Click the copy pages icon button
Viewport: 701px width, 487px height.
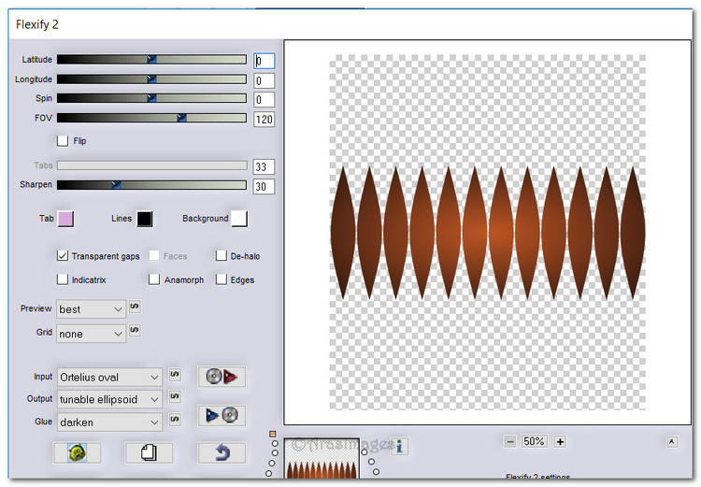pos(149,453)
